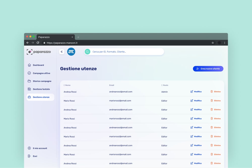Reload the page using browser refresh icon

38,43
